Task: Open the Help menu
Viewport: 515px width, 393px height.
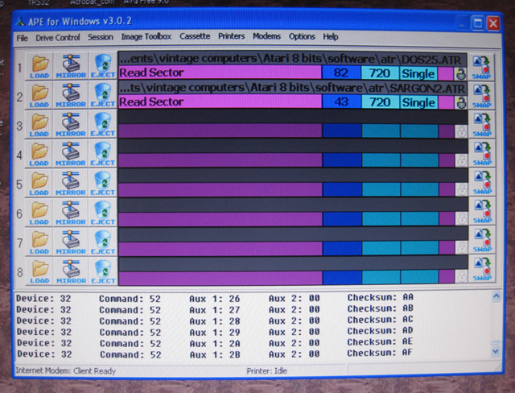Action: pos(331,36)
